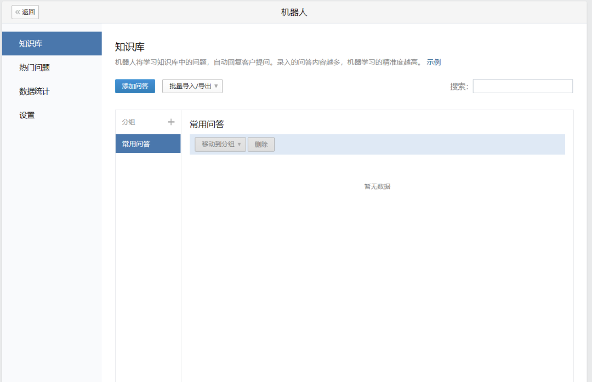Switch to 热门问题 in the sidebar
This screenshot has width=592, height=382.
point(52,67)
